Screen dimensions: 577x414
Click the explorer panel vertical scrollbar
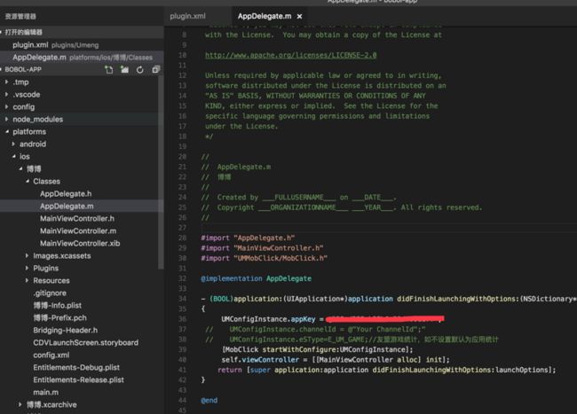coord(161,171)
